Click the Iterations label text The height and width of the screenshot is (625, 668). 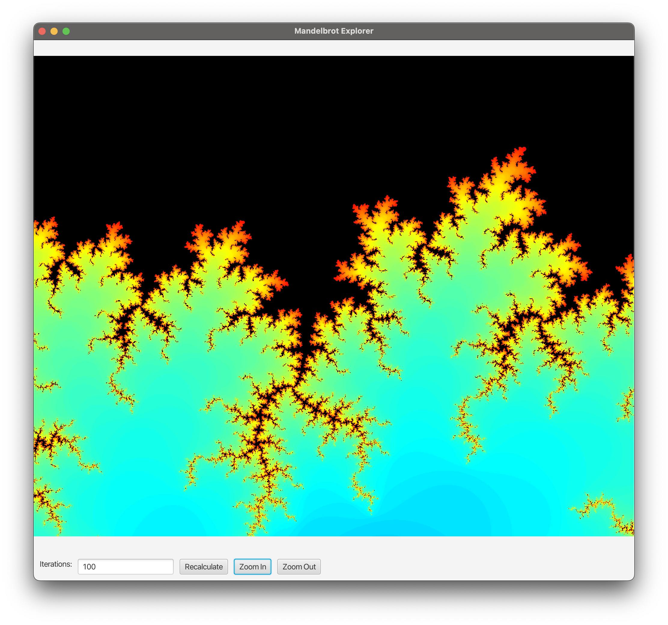pyautogui.click(x=56, y=564)
